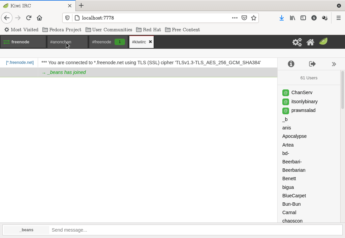Toggle tracking protection via the shield icon
This screenshot has width=345, height=238.
pos(67,18)
